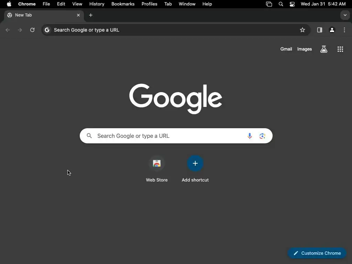The height and width of the screenshot is (264, 352).
Task: Open the Apple menu
Action: (9, 4)
